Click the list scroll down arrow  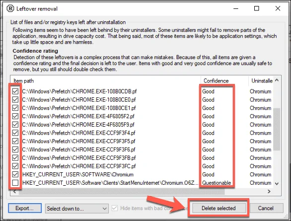click(277, 184)
